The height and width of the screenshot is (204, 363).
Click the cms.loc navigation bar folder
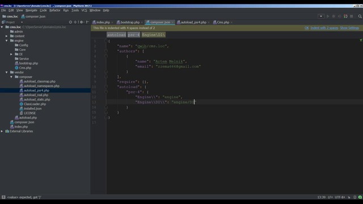point(10,16)
